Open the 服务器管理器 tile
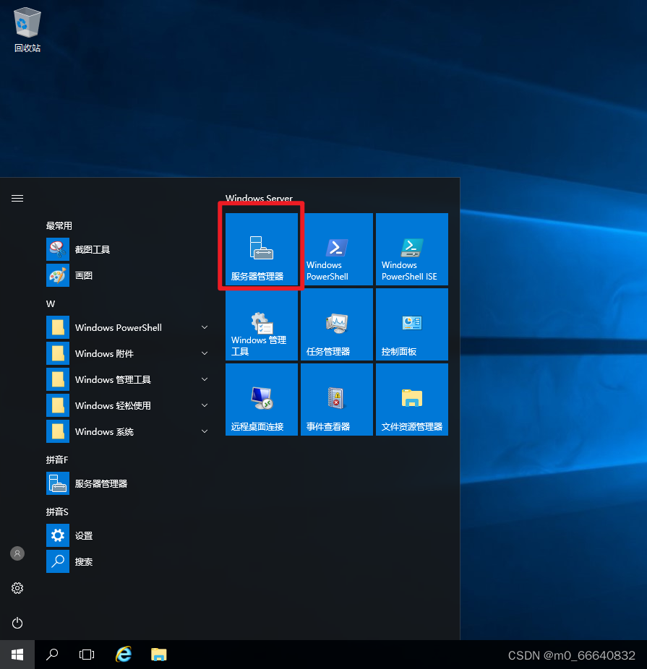647x669 pixels. pyautogui.click(x=261, y=249)
